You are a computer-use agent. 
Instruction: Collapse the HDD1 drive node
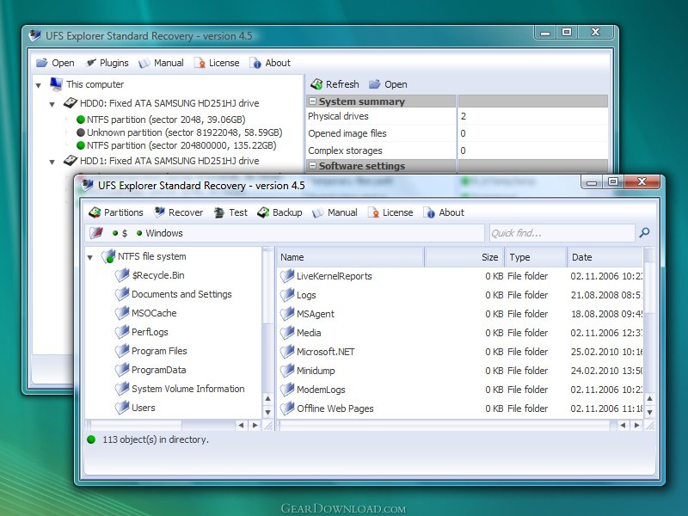click(52, 162)
